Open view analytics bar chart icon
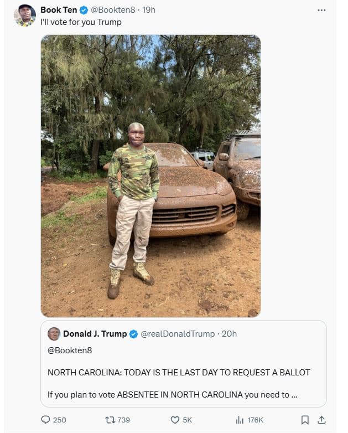This screenshot has height=433, width=348. pos(240,420)
